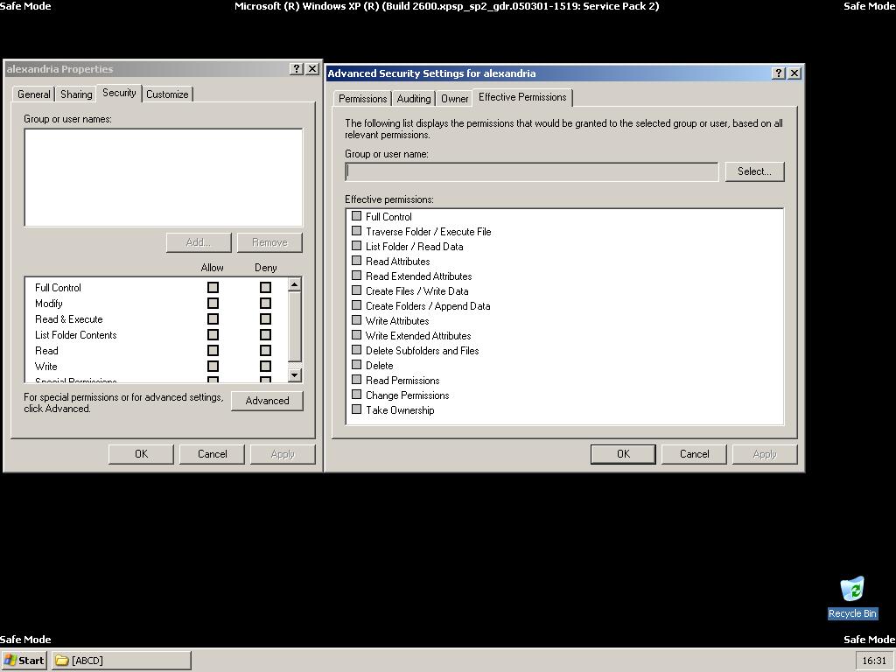Enable Allow for Read permission
896x672 pixels.
tap(213, 350)
